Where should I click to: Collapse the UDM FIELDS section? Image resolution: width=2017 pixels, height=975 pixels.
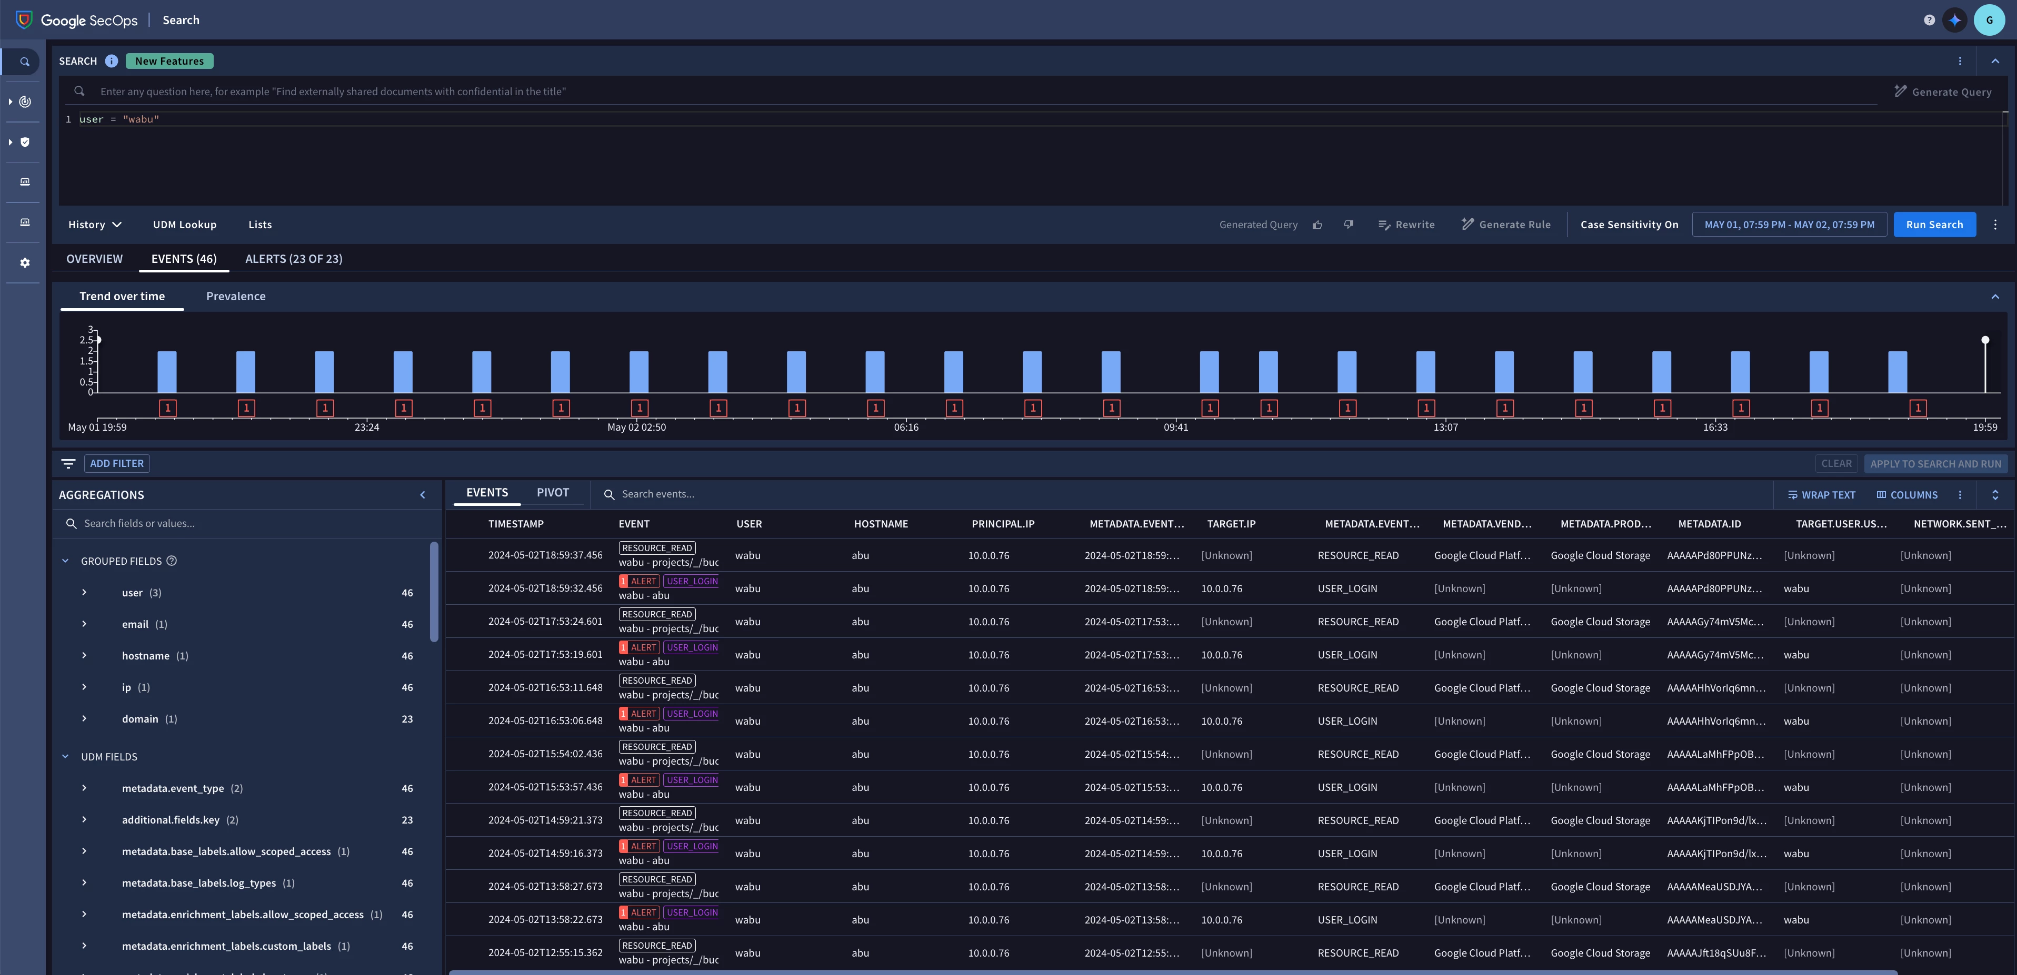tap(66, 757)
